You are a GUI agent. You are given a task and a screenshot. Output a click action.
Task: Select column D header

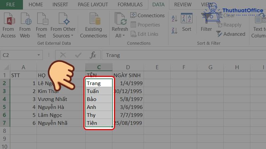[x=128, y=67]
